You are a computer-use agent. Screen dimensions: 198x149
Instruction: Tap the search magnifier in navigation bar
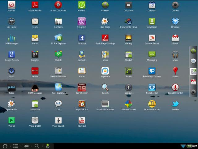coord(37,146)
